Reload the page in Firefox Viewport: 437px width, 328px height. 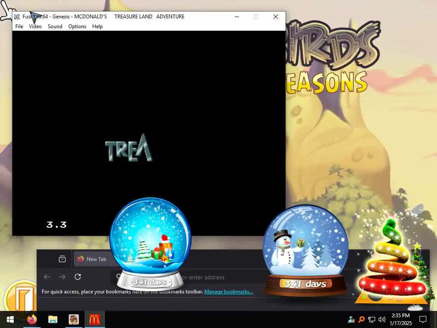coord(78,277)
